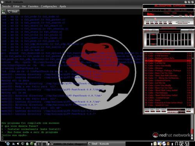
Task: Select the Shell session tab
Action: point(13,12)
